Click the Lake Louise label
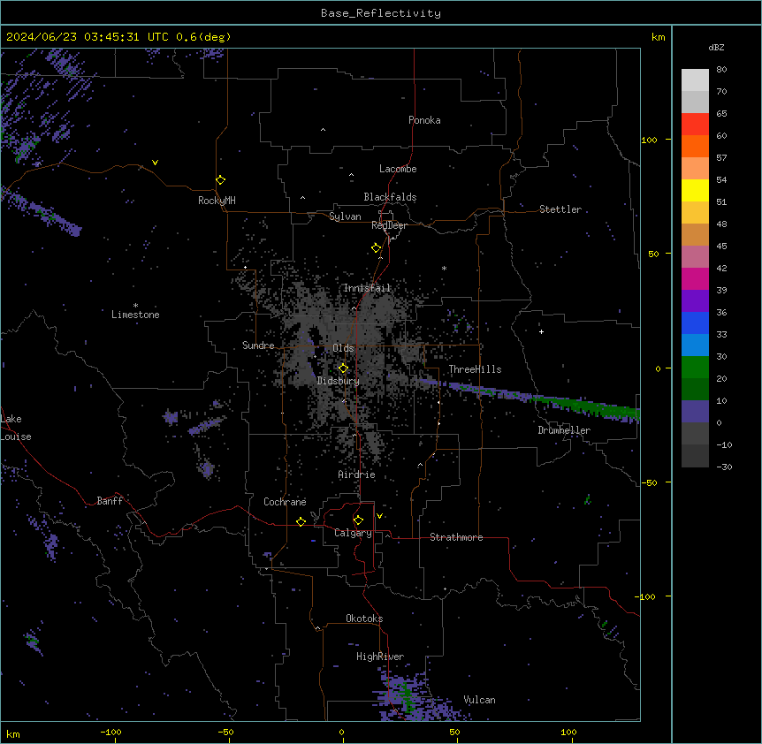762x744 pixels. [x=16, y=428]
